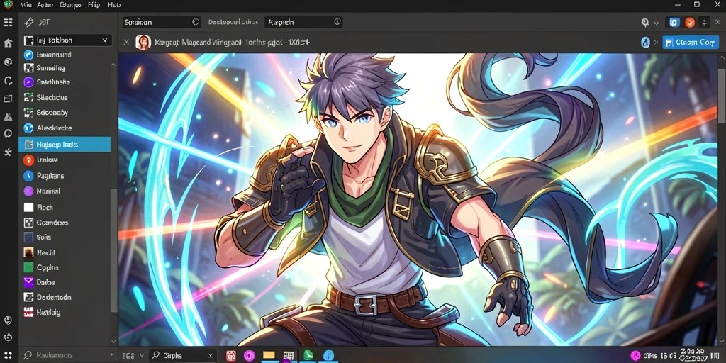
Task: Expand the dropdown at top of side panel
Action: click(67, 40)
